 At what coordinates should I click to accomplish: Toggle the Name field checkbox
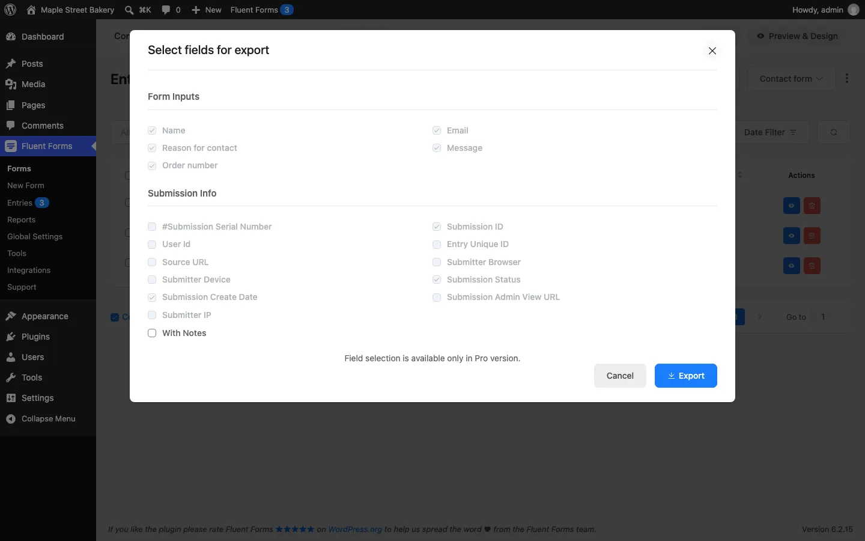click(x=152, y=130)
